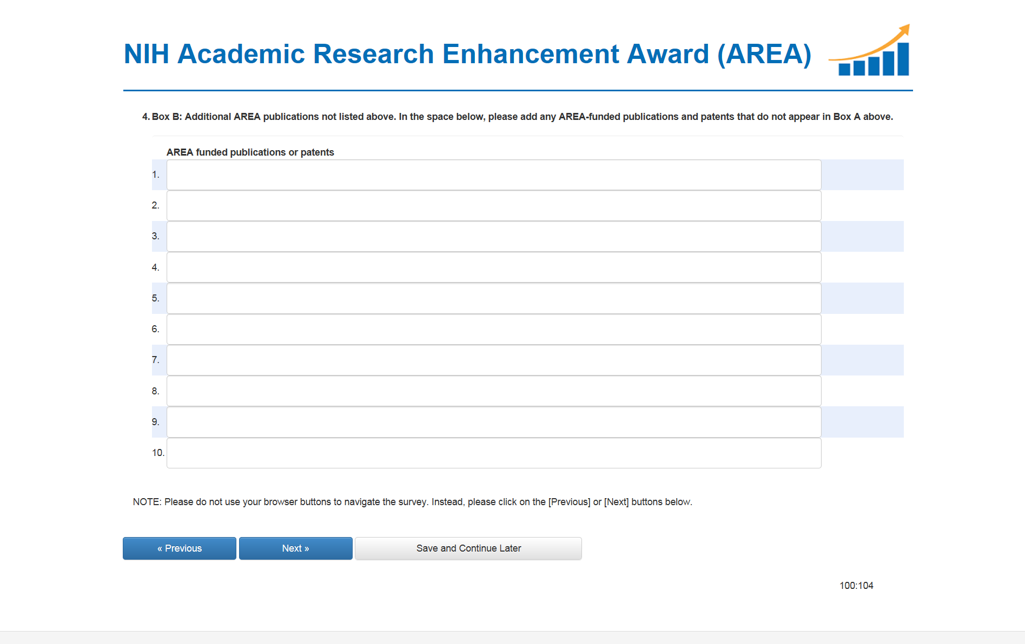1025x644 pixels.
Task: Click the bar chart growth logo icon
Action: (x=872, y=52)
